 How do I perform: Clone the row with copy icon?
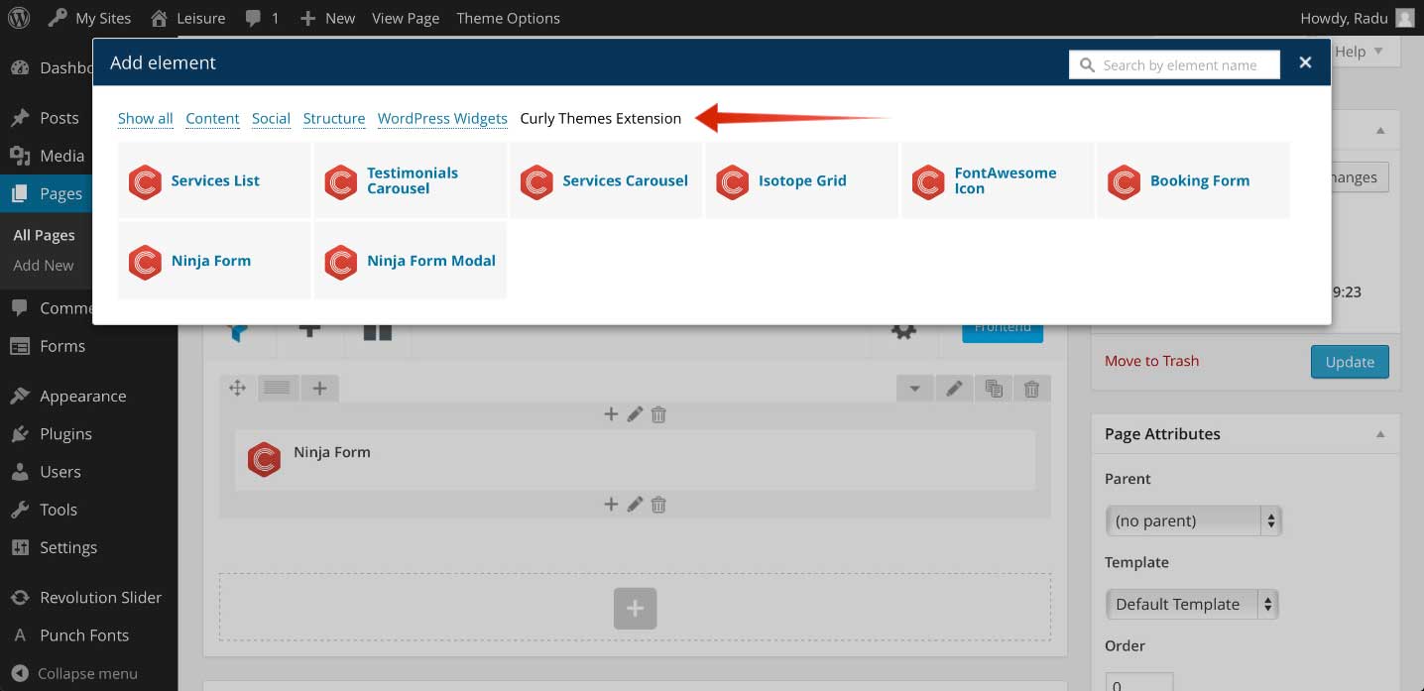(x=994, y=389)
